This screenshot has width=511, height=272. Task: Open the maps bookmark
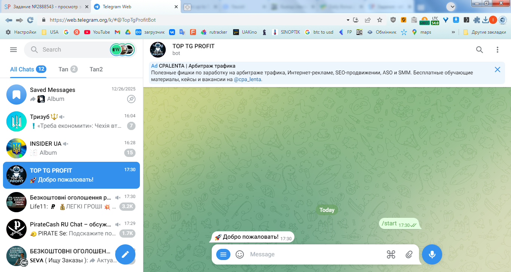[422, 32]
